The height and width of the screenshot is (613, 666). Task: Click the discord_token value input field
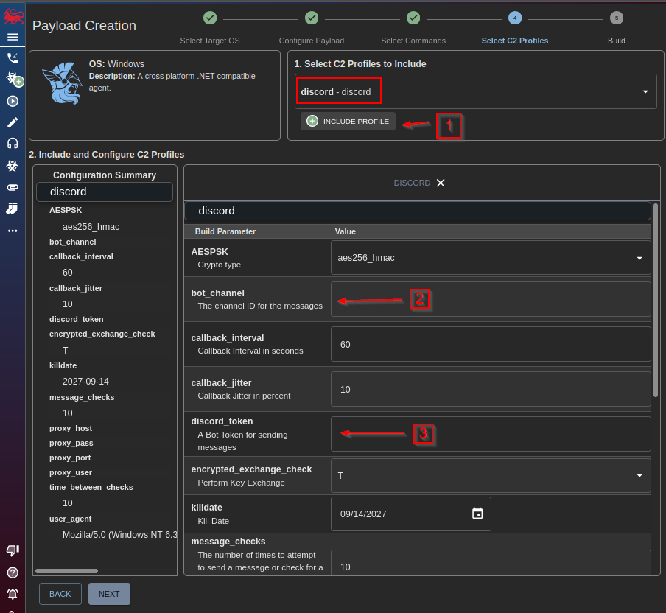point(491,434)
